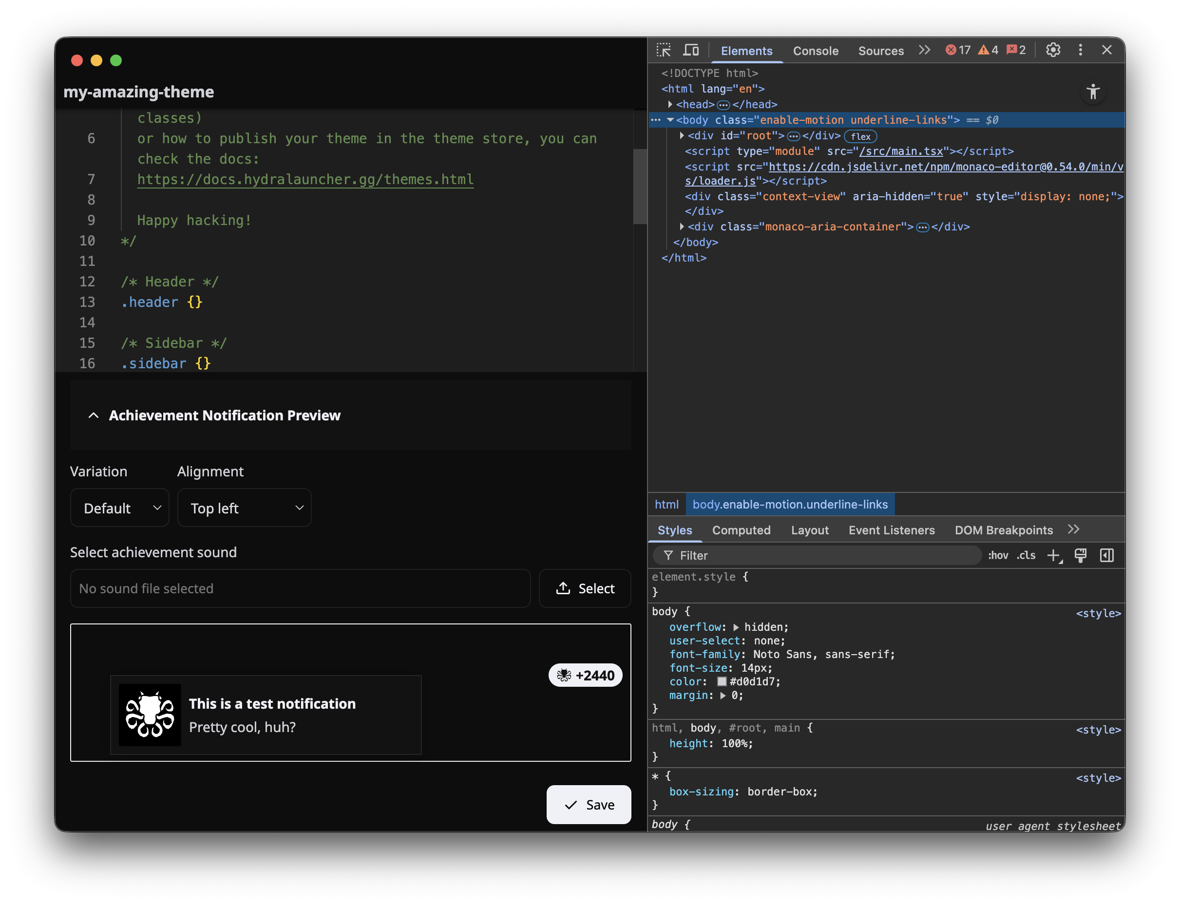Viewport: 1180px width, 904px height.
Task: Click the Save button
Action: 589,805
